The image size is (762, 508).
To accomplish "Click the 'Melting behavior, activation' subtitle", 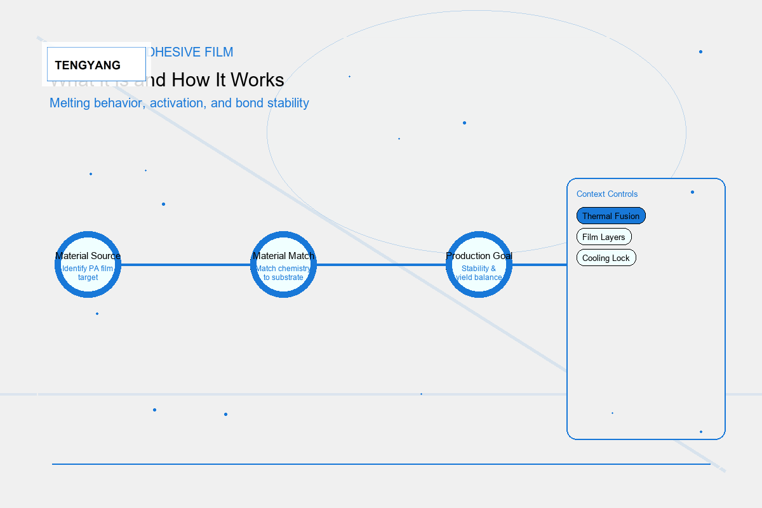I will tap(179, 103).
